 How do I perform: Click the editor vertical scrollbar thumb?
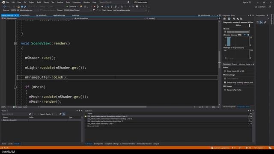point(220,59)
